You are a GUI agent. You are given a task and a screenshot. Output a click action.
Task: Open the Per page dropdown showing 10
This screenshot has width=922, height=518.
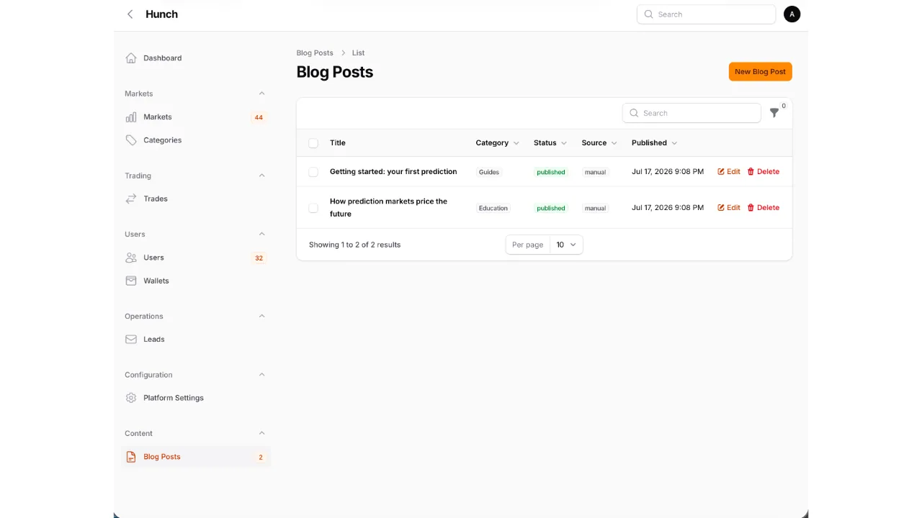[565, 245]
